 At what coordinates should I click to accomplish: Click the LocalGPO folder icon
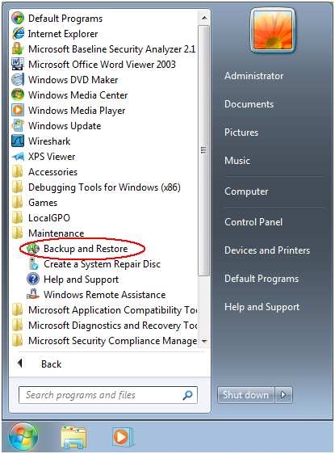[x=18, y=218]
